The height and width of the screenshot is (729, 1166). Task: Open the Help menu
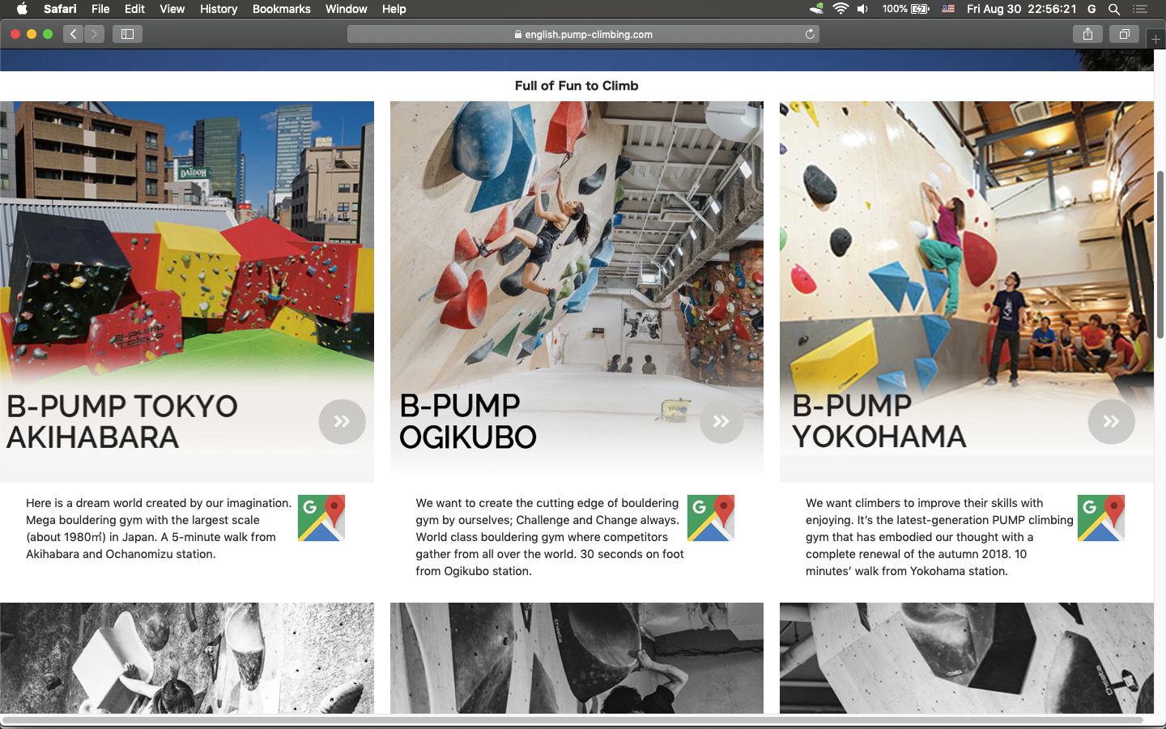tap(394, 9)
